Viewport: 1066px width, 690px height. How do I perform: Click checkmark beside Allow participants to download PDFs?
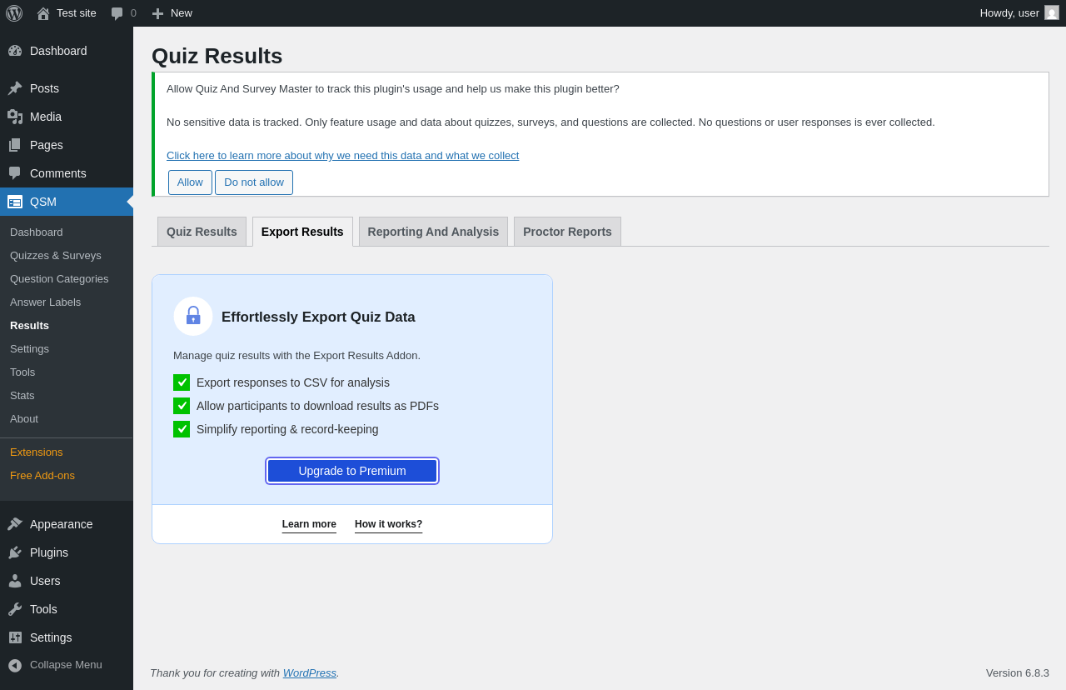click(x=182, y=406)
